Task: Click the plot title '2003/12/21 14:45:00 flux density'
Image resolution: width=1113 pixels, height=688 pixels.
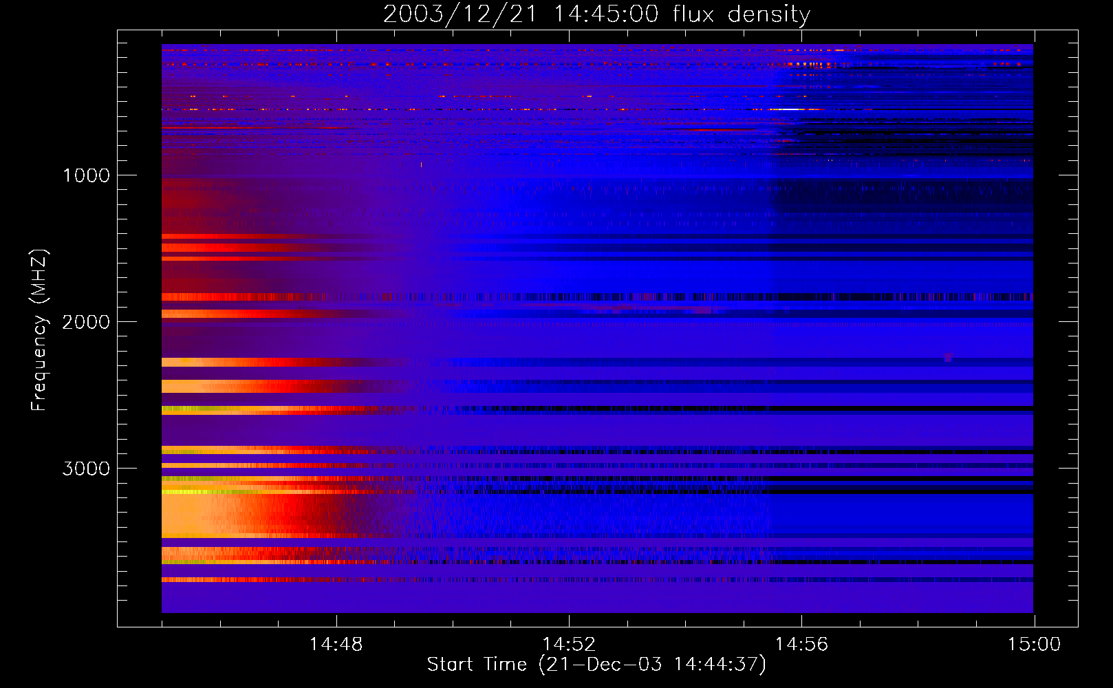Action: click(596, 14)
